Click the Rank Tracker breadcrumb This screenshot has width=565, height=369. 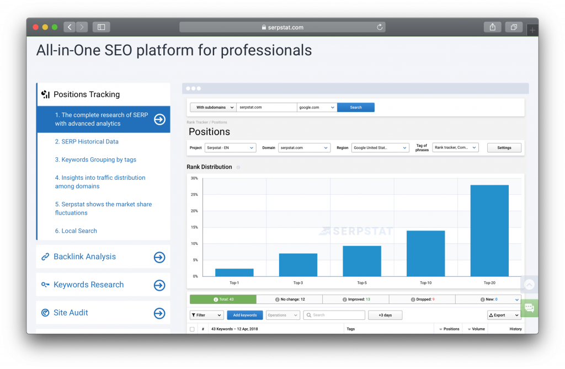pyautogui.click(x=197, y=122)
